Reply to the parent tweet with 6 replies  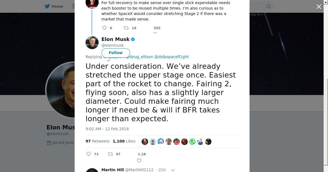(104, 28)
